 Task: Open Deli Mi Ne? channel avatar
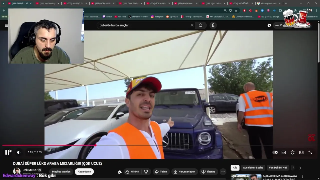pos(17,171)
